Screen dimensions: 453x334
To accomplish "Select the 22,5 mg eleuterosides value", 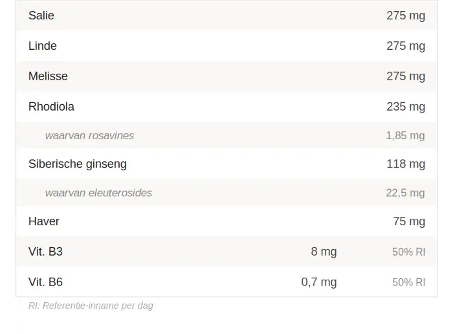I will [405, 193].
